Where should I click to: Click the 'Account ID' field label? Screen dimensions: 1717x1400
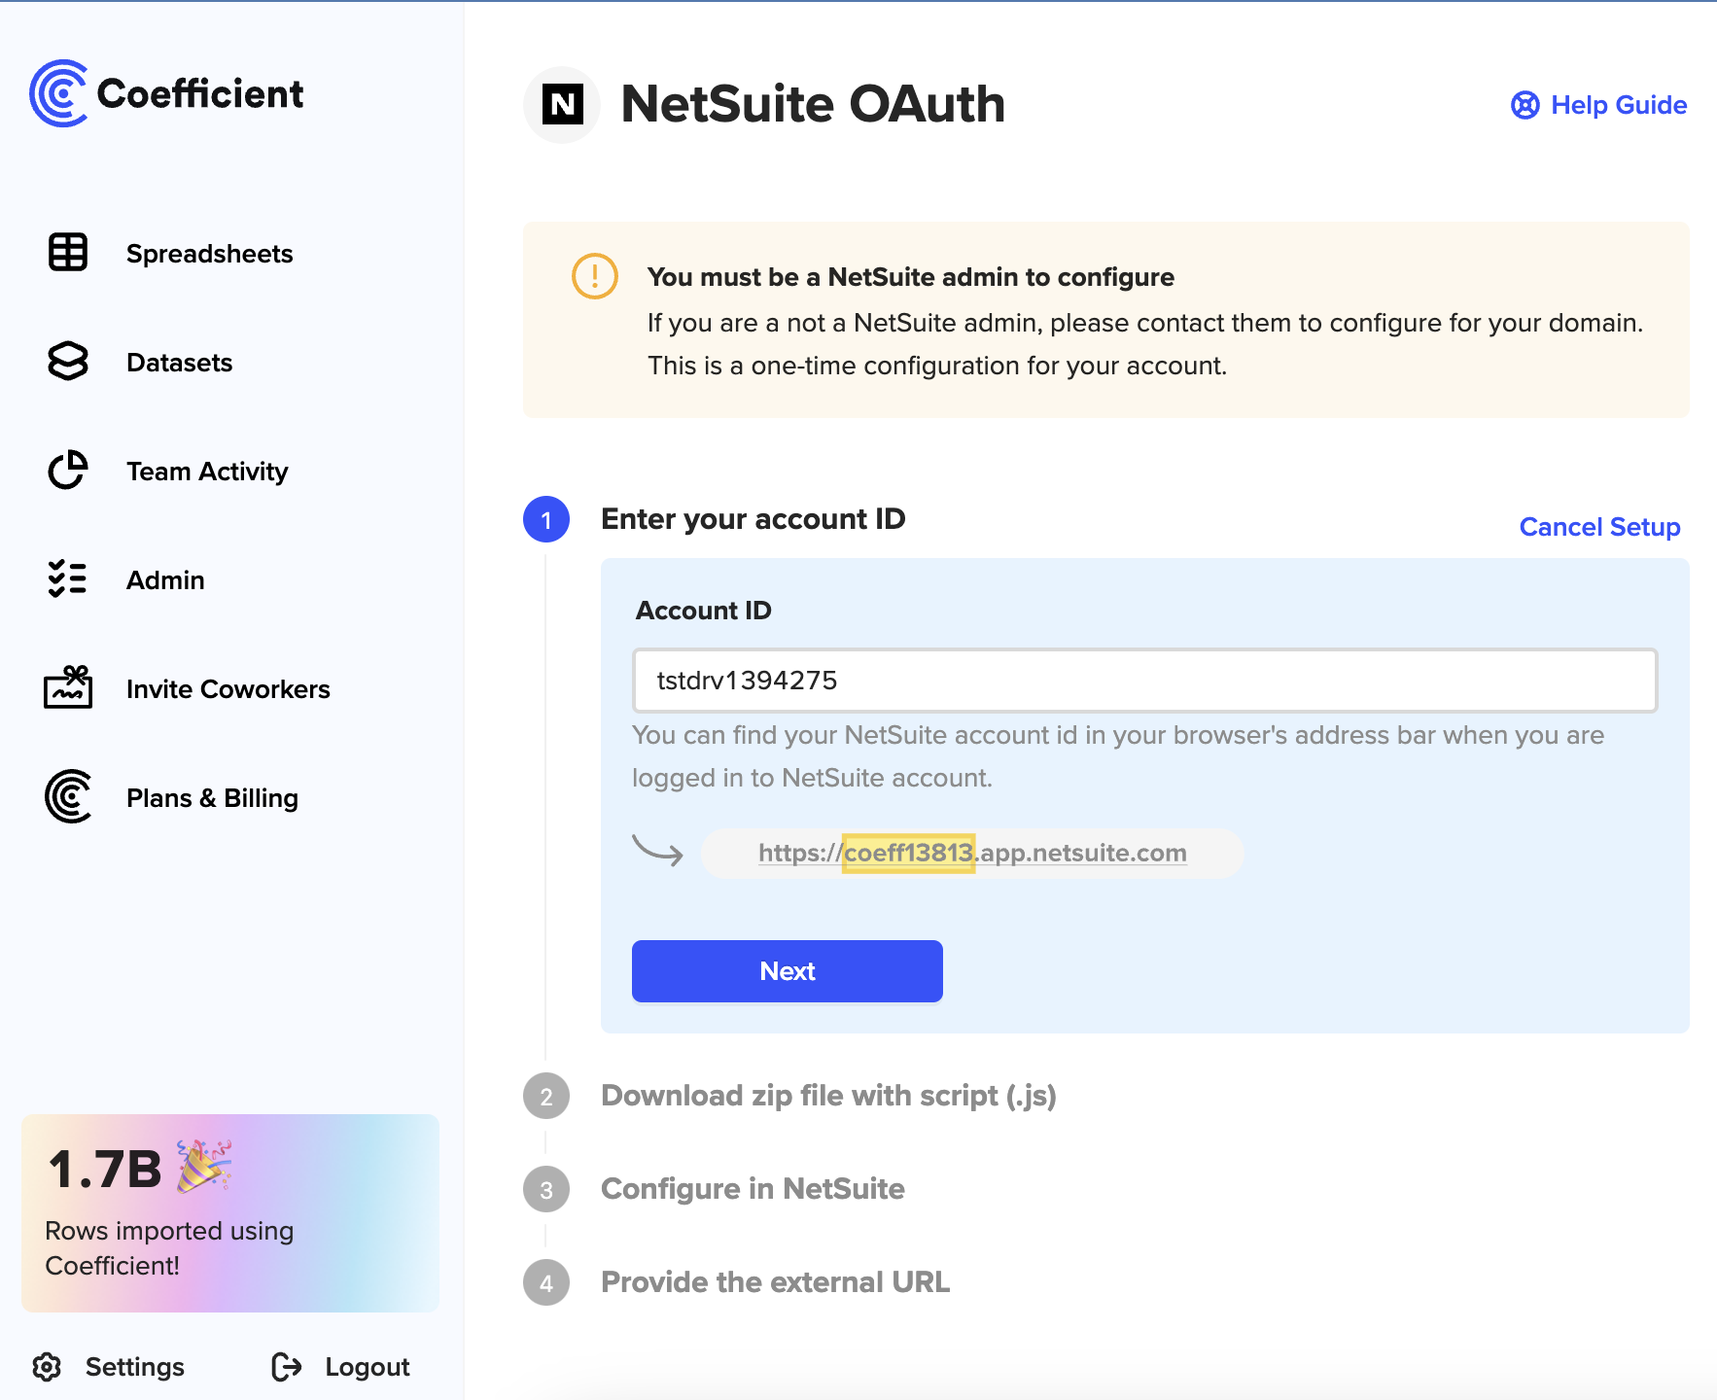click(704, 611)
